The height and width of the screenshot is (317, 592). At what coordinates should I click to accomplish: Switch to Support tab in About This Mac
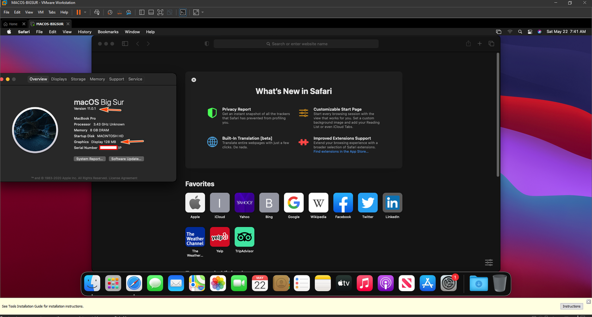click(x=117, y=79)
